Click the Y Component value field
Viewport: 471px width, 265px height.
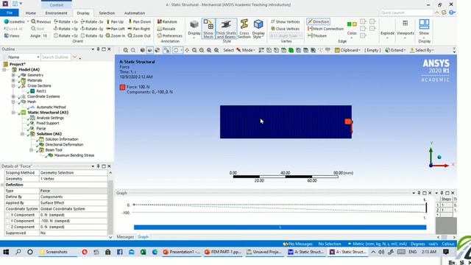click(x=74, y=221)
